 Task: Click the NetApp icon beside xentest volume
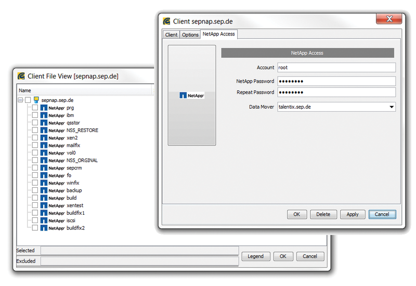click(44, 205)
